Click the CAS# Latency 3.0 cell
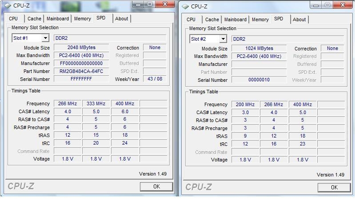The width and height of the screenshot is (355, 199). point(245,112)
